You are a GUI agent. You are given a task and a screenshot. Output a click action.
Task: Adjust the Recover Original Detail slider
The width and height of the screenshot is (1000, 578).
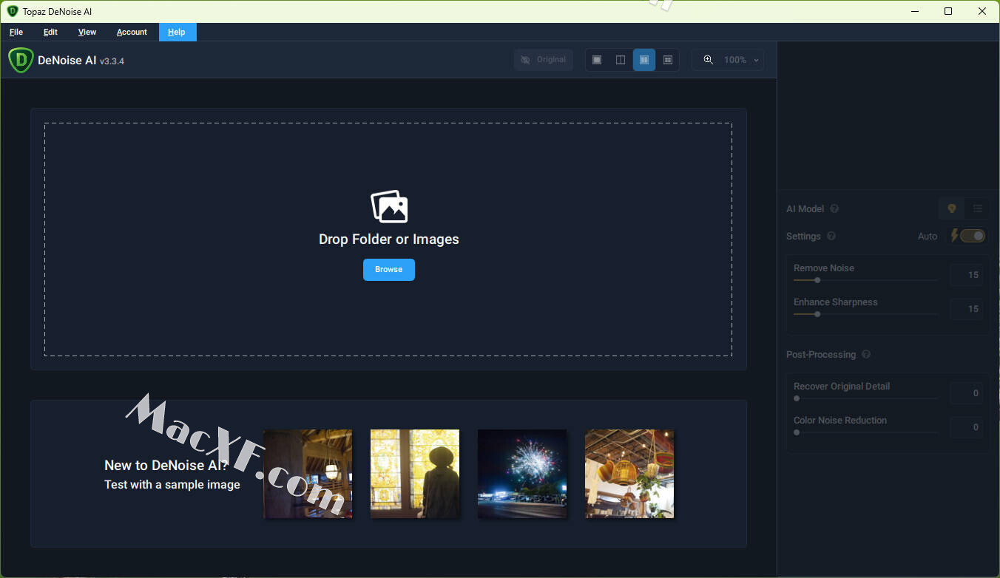[x=865, y=398]
